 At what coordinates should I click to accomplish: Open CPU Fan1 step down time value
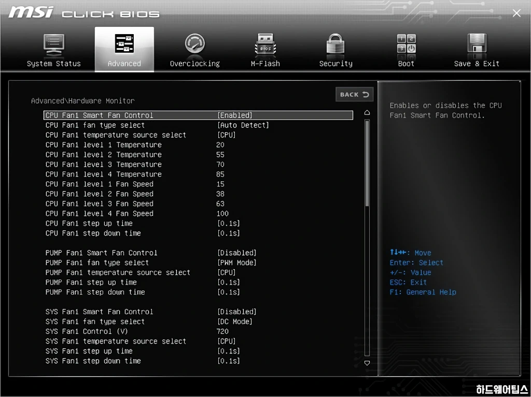[229, 233]
